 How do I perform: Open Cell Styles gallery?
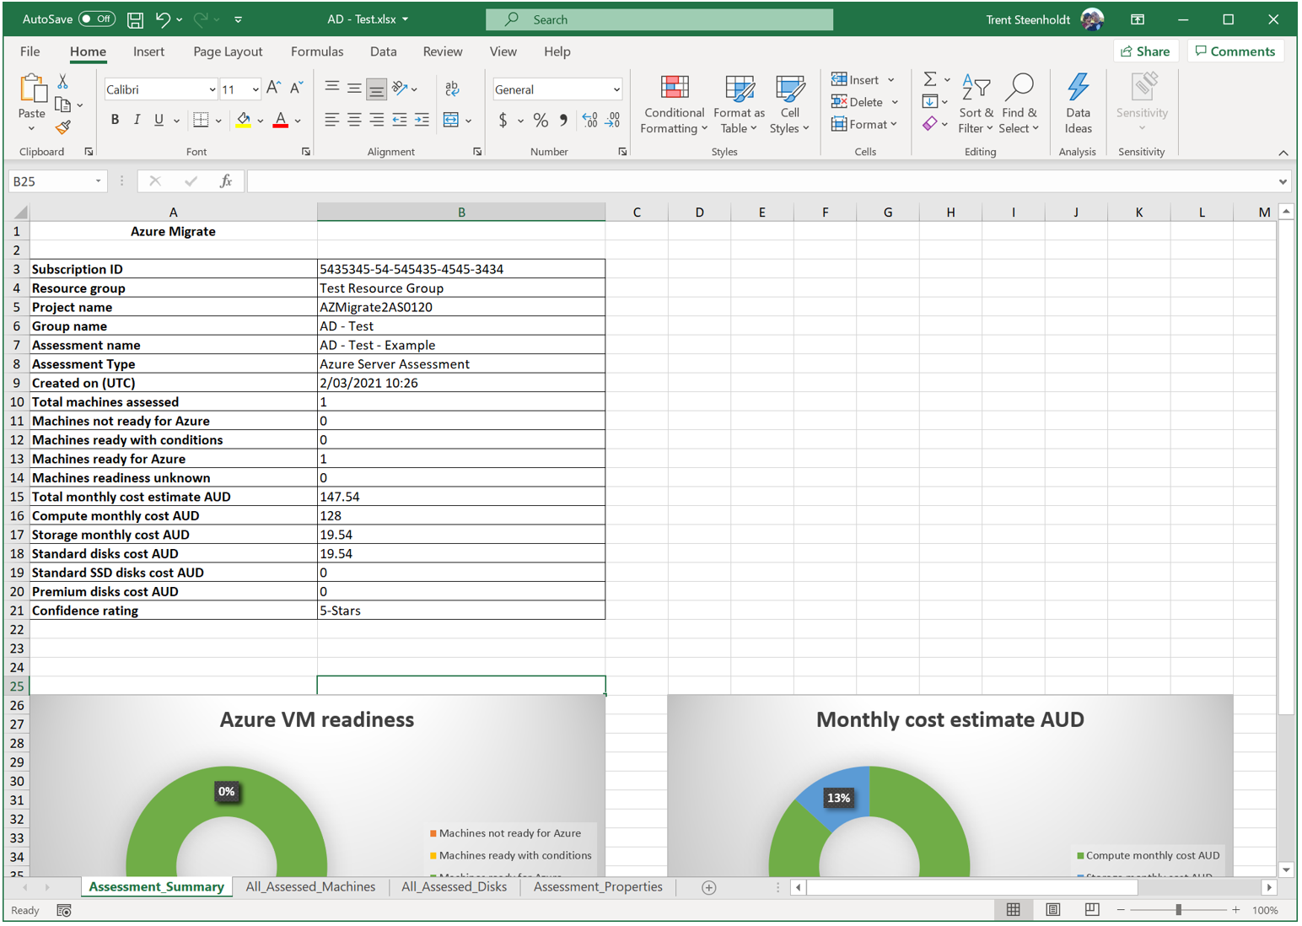[x=789, y=104]
